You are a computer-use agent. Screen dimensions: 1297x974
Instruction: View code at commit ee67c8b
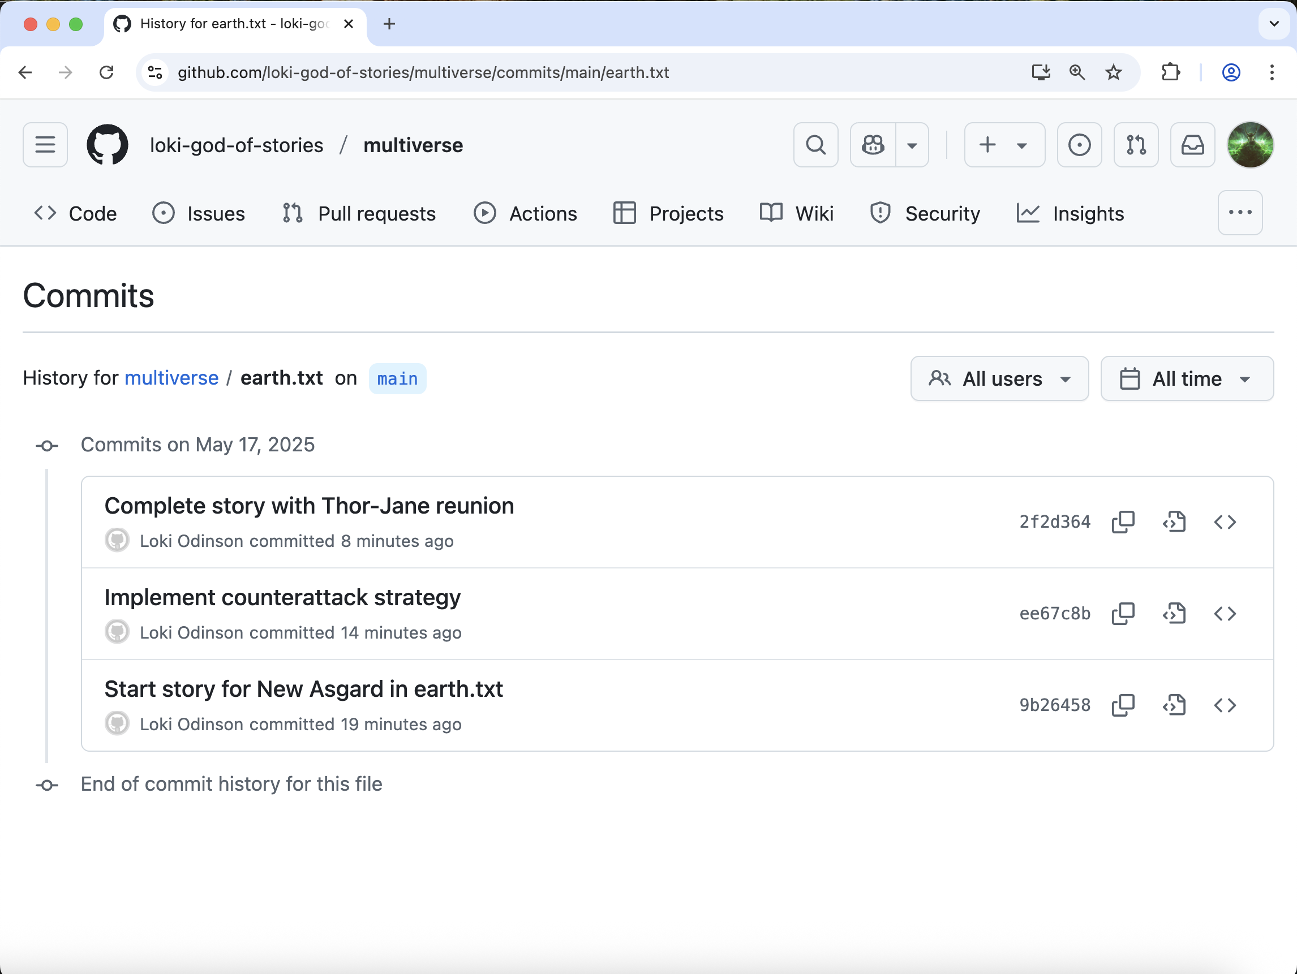tap(1174, 614)
